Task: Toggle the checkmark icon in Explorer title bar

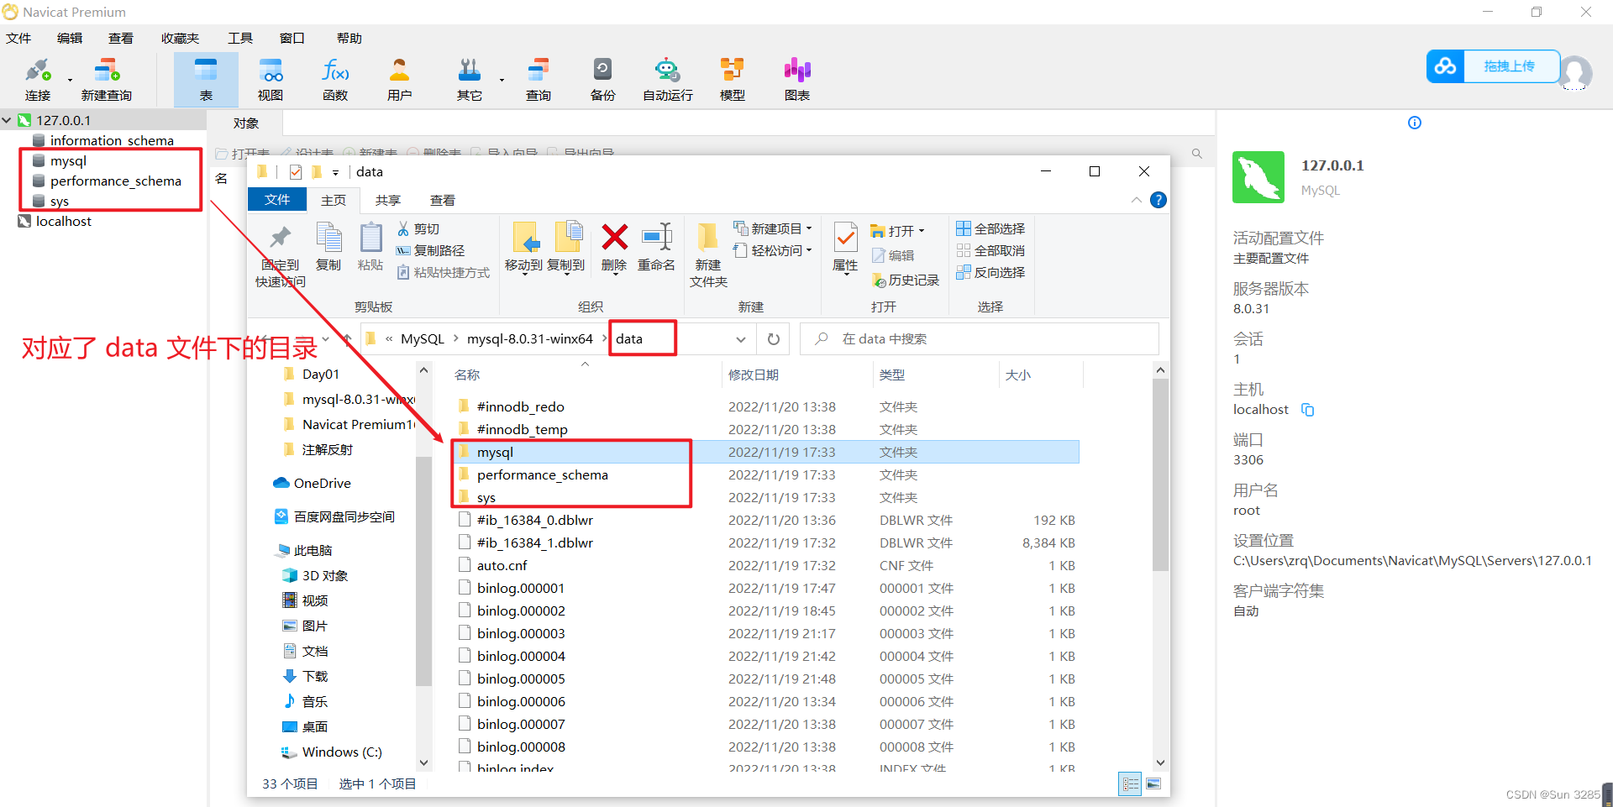Action: (x=296, y=172)
